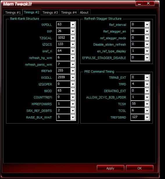165x179 pixels.
Task: Close the Mem TweakIt window
Action: click(148, 3)
